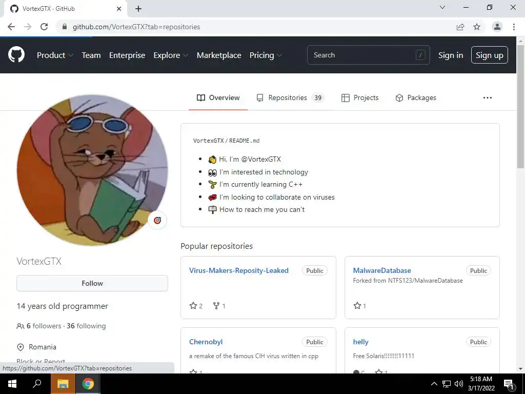The width and height of the screenshot is (525, 394).
Task: Bookmark this page with star icon
Action: click(477, 27)
